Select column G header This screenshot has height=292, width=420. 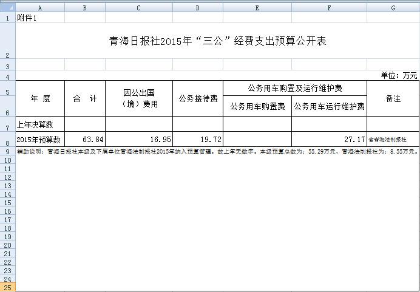pos(393,8)
